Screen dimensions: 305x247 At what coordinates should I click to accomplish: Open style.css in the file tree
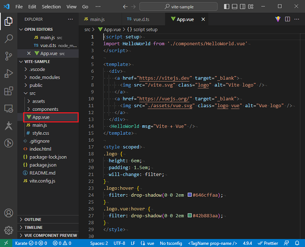point(41,133)
